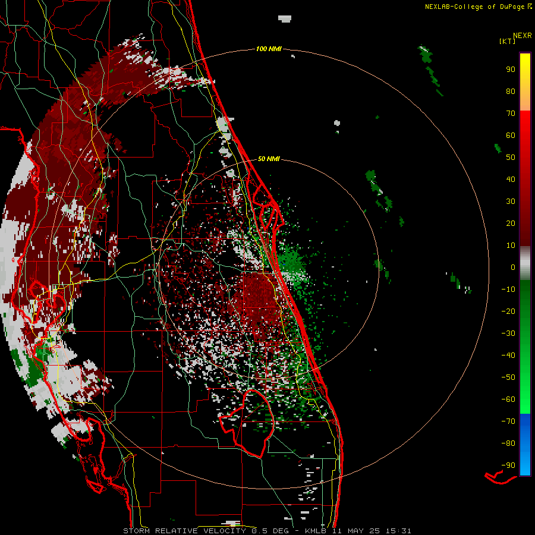
Task: Select the 50 knot scale label
Action: point(511,158)
